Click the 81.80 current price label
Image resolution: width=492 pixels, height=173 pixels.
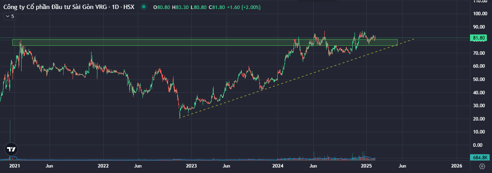(479, 38)
